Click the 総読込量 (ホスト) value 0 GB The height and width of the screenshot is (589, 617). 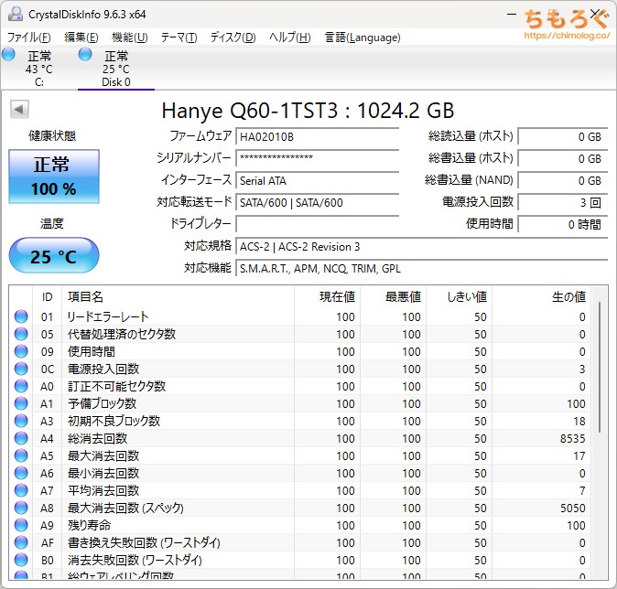[x=563, y=137]
